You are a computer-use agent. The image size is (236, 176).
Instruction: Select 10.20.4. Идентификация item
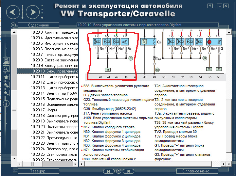coord(54,38)
